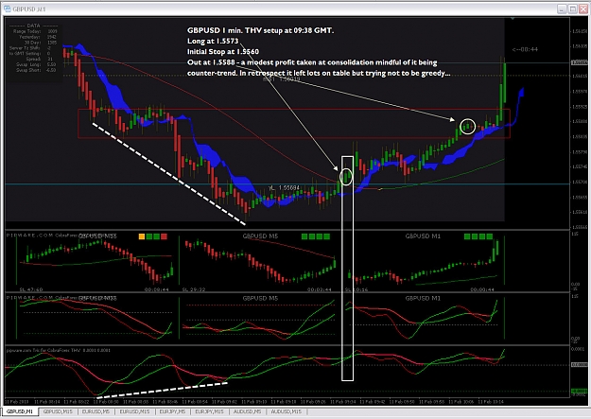The height and width of the screenshot is (419, 591).
Task: Click the 'Yesterday:' data label
Action: coord(29,37)
